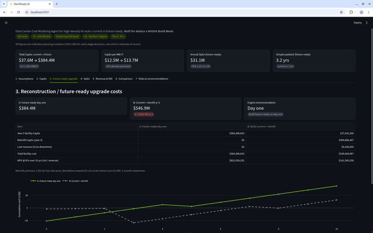Viewport: 373px width, 233px height.
Task: Toggle A: Future-ready day one legend entry
Action: point(45,181)
